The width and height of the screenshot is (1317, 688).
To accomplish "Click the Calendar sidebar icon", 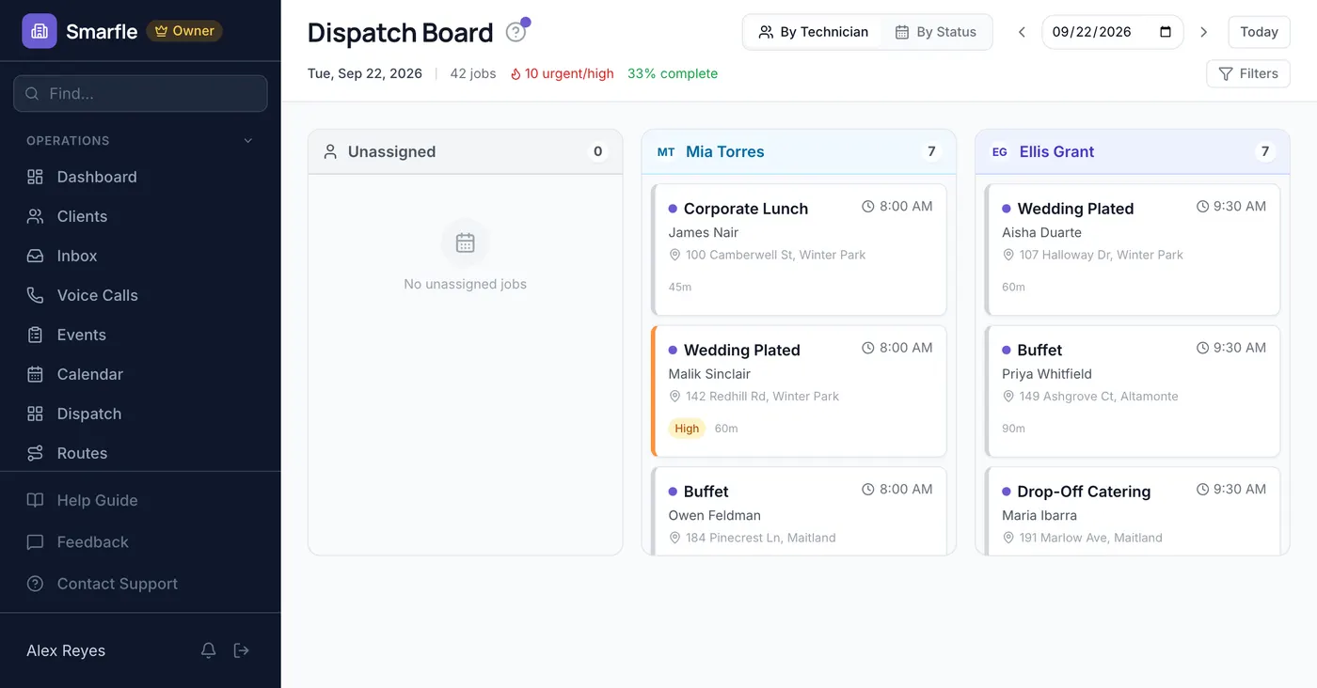I will click(x=35, y=374).
